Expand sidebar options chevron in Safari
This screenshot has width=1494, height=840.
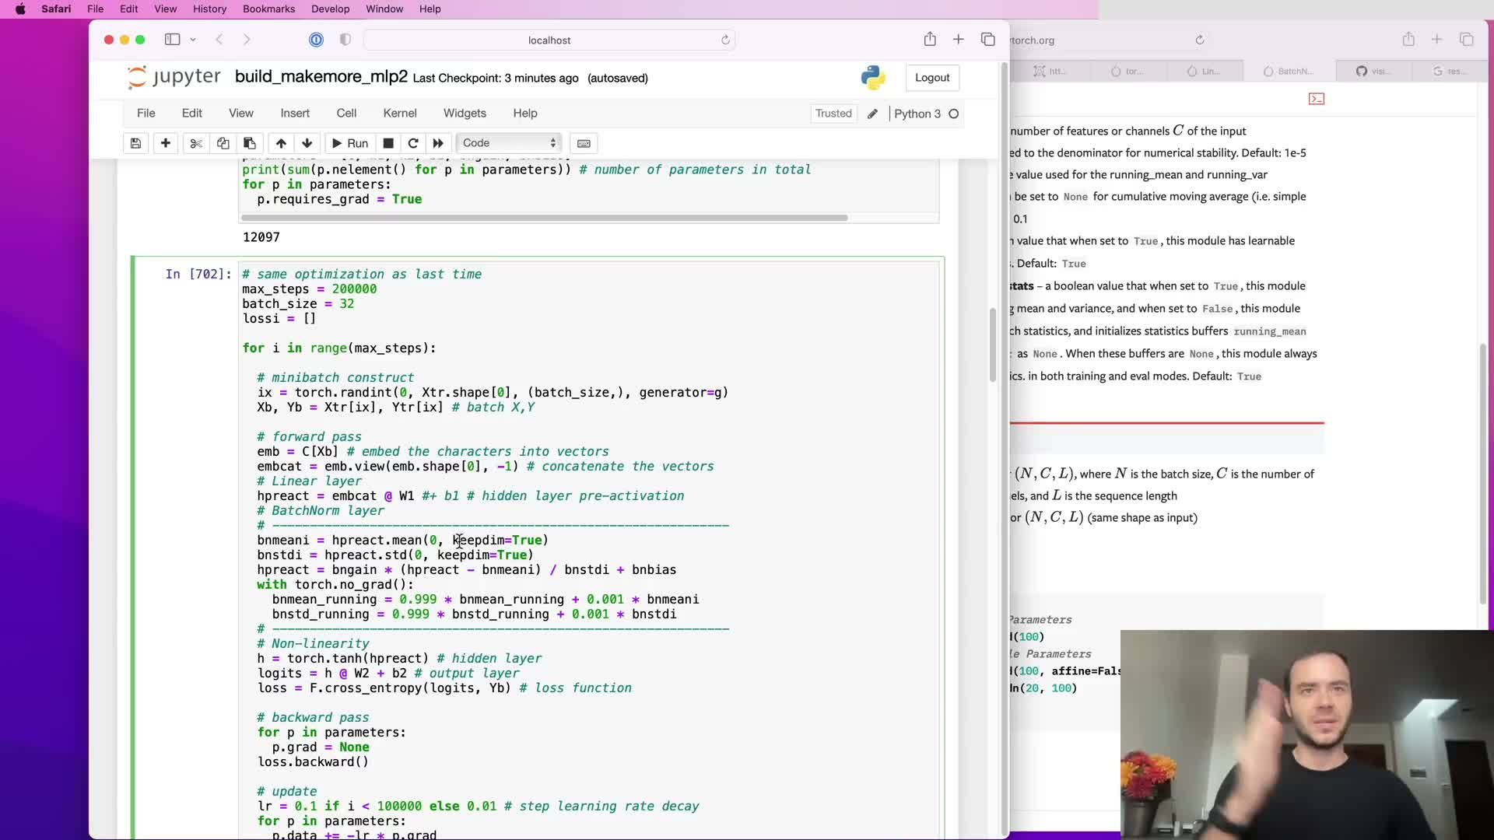(193, 40)
